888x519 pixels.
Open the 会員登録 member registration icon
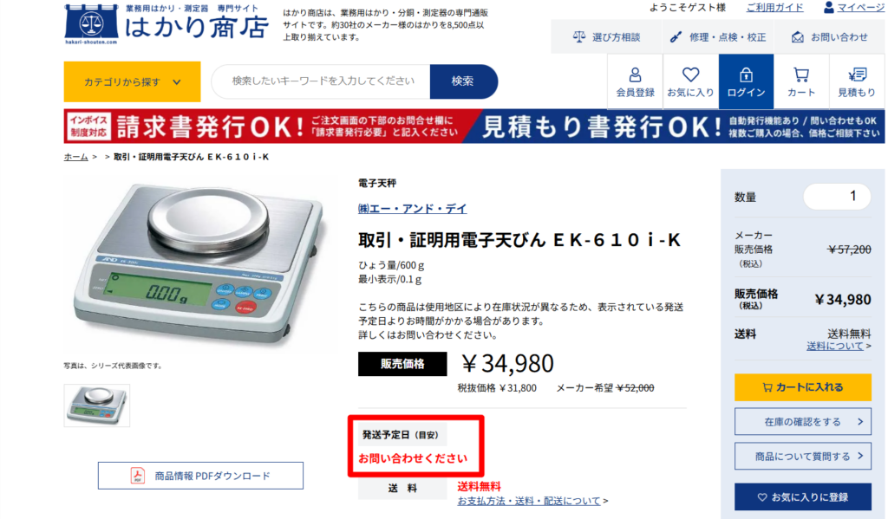(635, 81)
